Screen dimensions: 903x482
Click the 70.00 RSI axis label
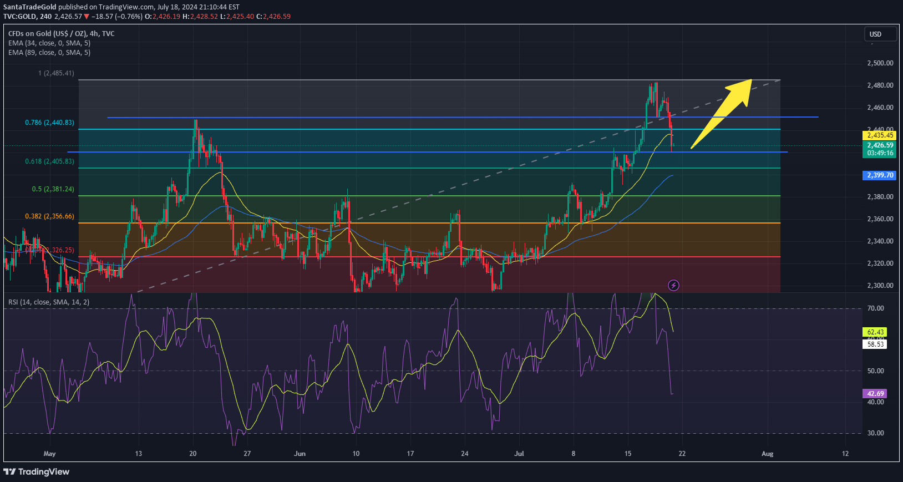[875, 308]
